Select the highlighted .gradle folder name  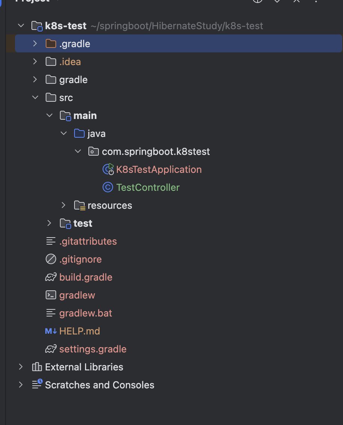(x=75, y=44)
